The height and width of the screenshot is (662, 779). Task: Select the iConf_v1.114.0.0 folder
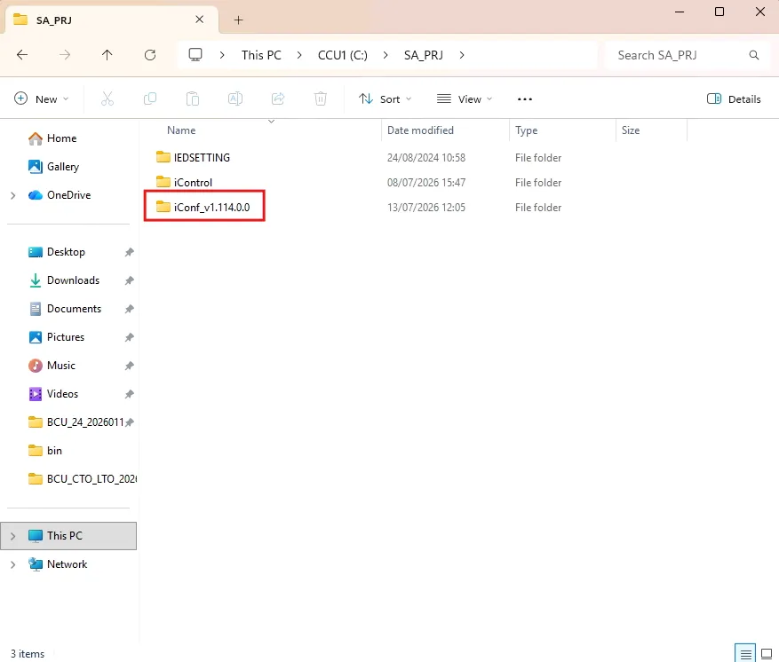(203, 208)
